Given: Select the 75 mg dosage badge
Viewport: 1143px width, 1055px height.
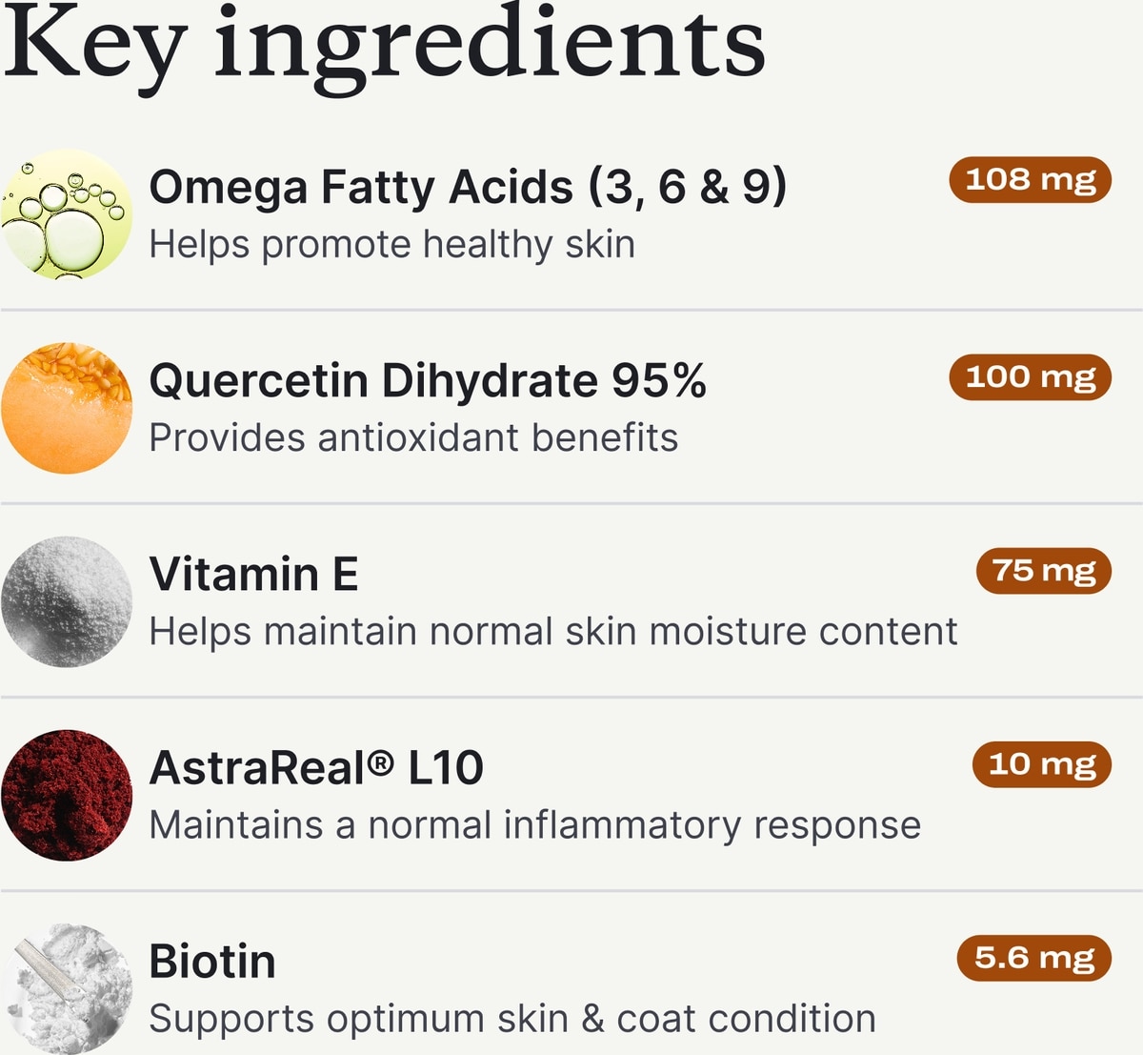Looking at the screenshot, I should (x=1044, y=570).
